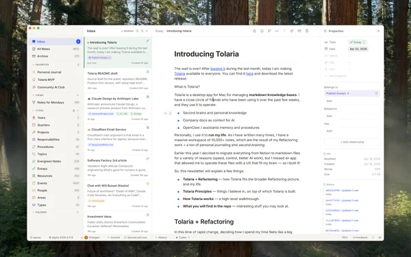Click Add under Related to
The height and width of the screenshot is (257, 411).
[x=329, y=116]
